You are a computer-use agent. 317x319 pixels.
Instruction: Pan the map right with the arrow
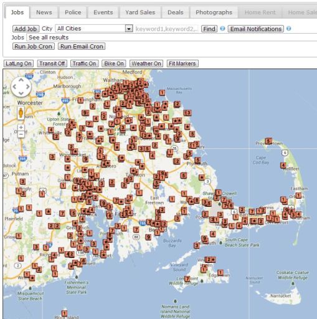point(28,87)
